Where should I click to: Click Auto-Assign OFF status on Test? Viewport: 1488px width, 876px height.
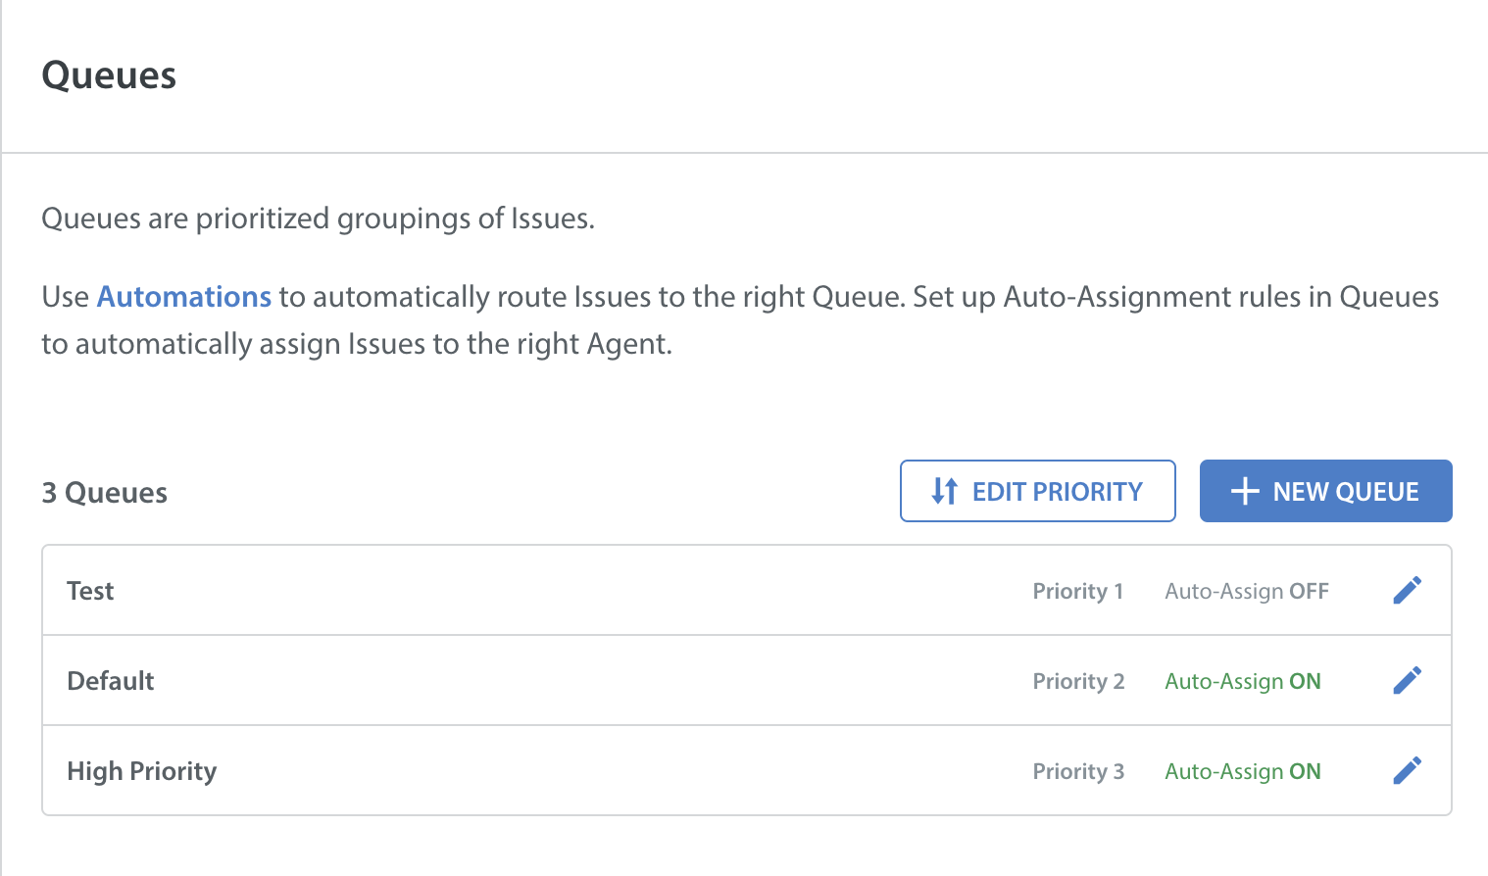(1247, 591)
